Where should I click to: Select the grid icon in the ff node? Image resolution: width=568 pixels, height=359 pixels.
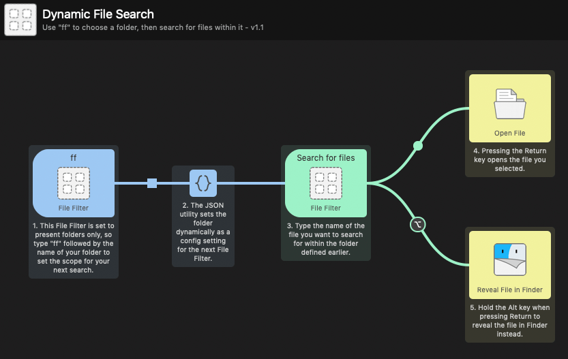coord(73,183)
